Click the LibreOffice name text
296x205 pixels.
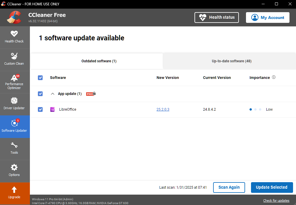67,109
